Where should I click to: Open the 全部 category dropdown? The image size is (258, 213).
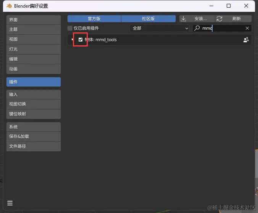(x=160, y=28)
